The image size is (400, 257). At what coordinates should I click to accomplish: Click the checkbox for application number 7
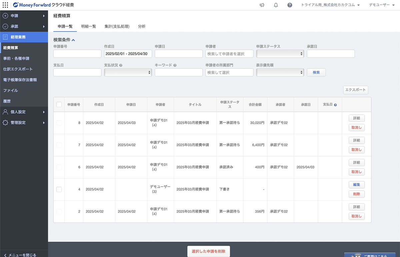(x=59, y=145)
